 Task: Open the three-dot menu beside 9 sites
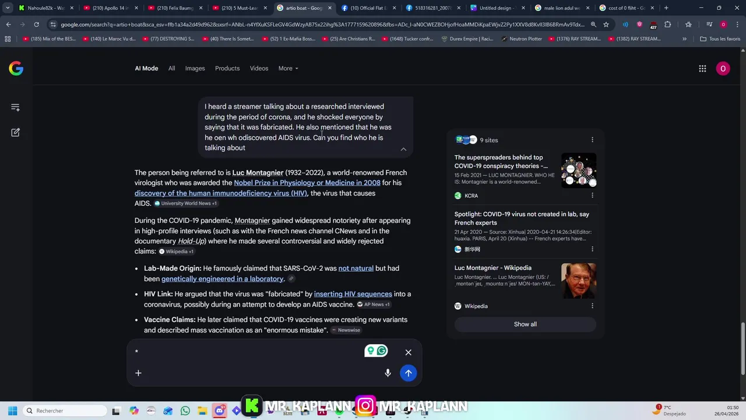pos(592,140)
